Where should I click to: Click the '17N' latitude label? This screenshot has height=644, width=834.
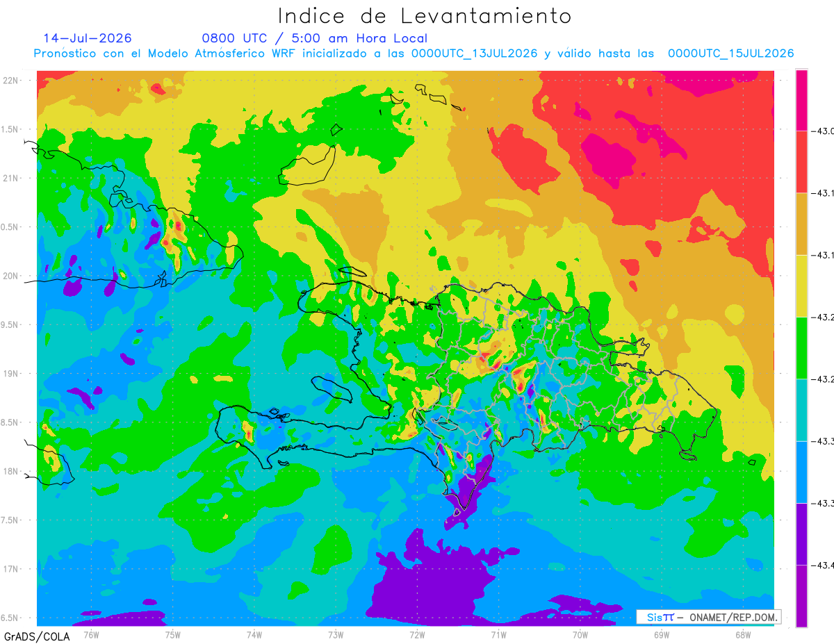click(12, 569)
